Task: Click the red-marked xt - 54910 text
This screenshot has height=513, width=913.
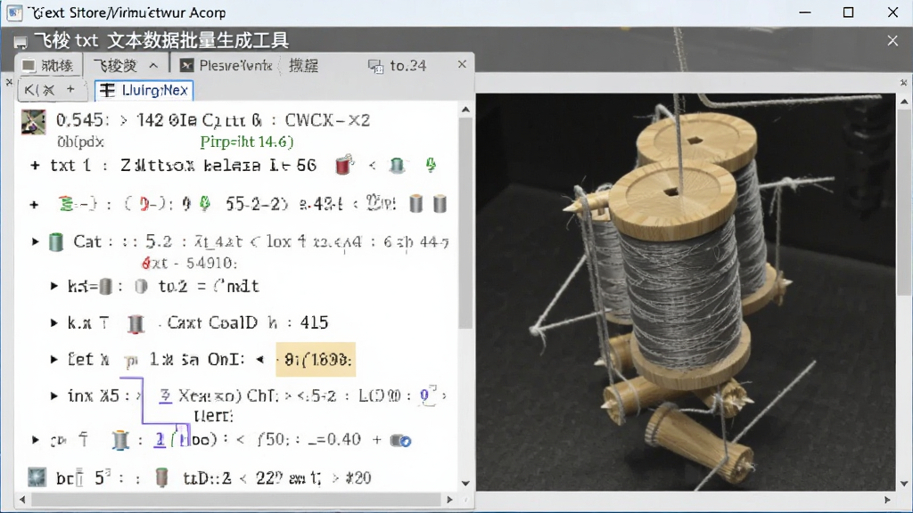Action: click(189, 264)
